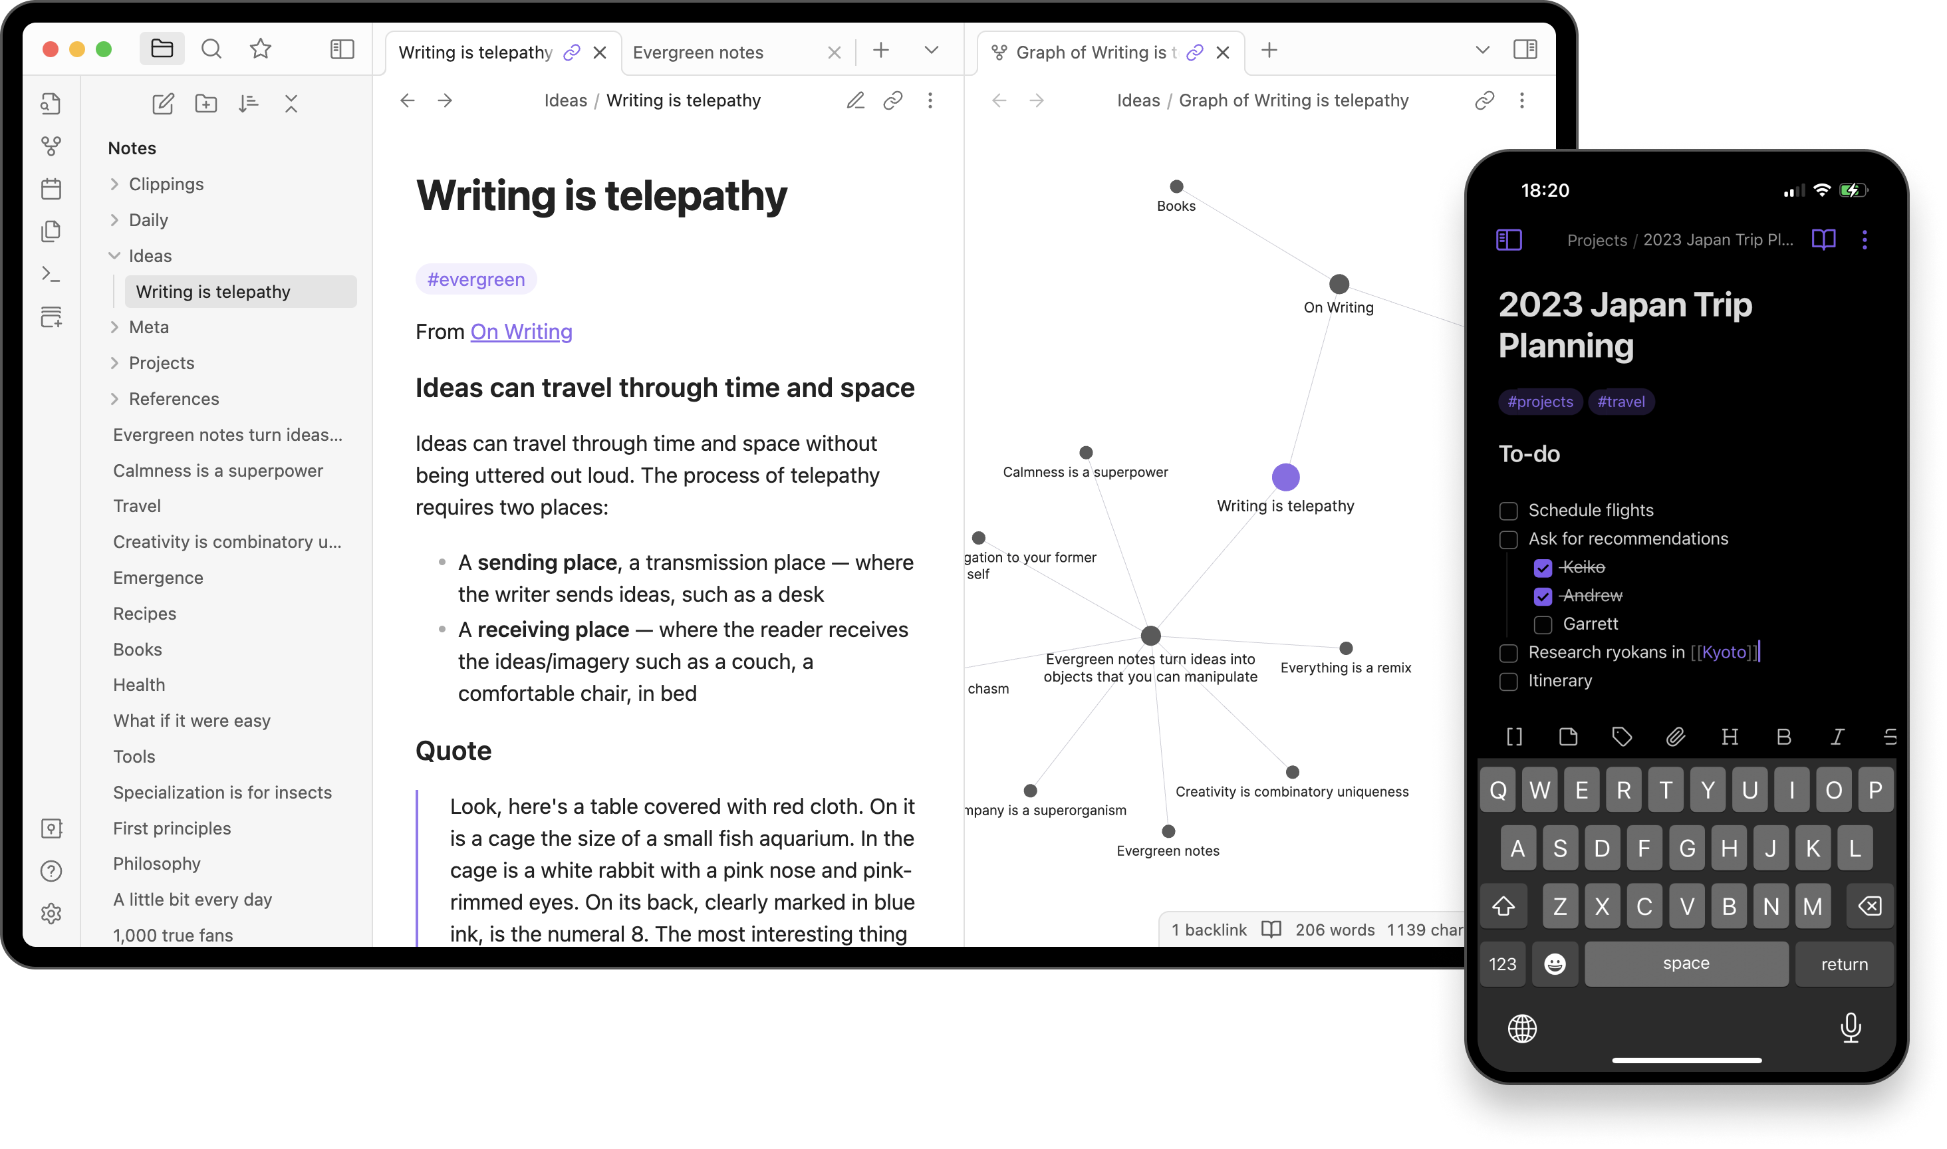
Task: Click the bold B icon in mobile toolbar
Action: (x=1783, y=737)
